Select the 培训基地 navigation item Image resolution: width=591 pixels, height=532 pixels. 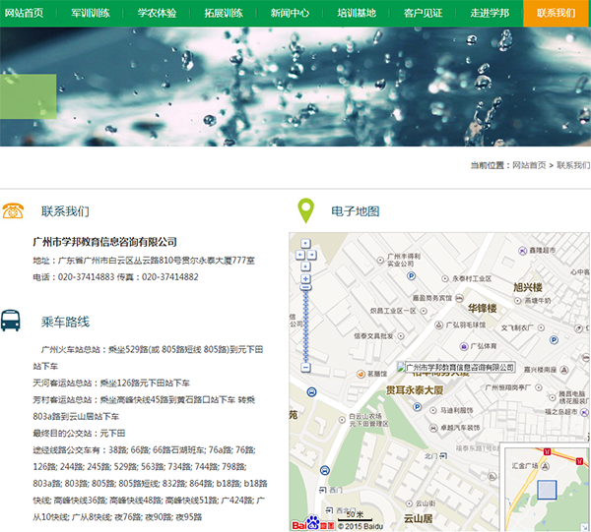357,13
